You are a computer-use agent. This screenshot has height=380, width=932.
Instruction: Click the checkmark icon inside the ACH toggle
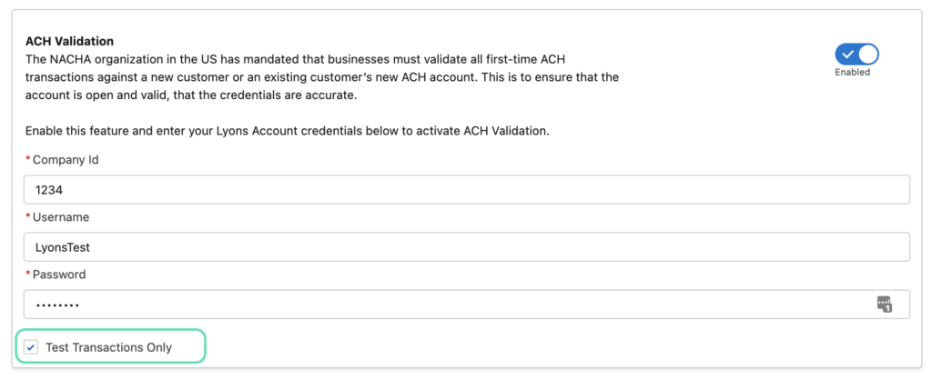pos(848,55)
